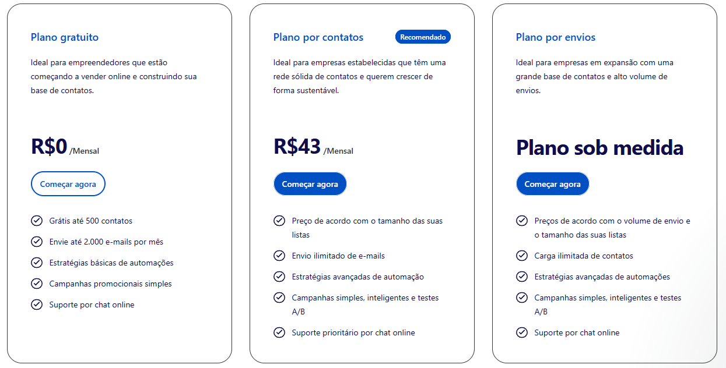The image size is (726, 368).
Task: Click checkmark icon beside Suporte prioritário por chat online
Action: tap(279, 332)
